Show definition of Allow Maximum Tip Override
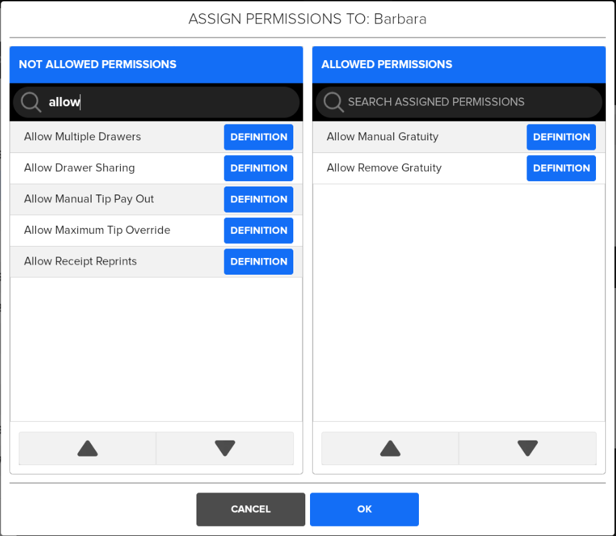The width and height of the screenshot is (616, 536). [259, 231]
